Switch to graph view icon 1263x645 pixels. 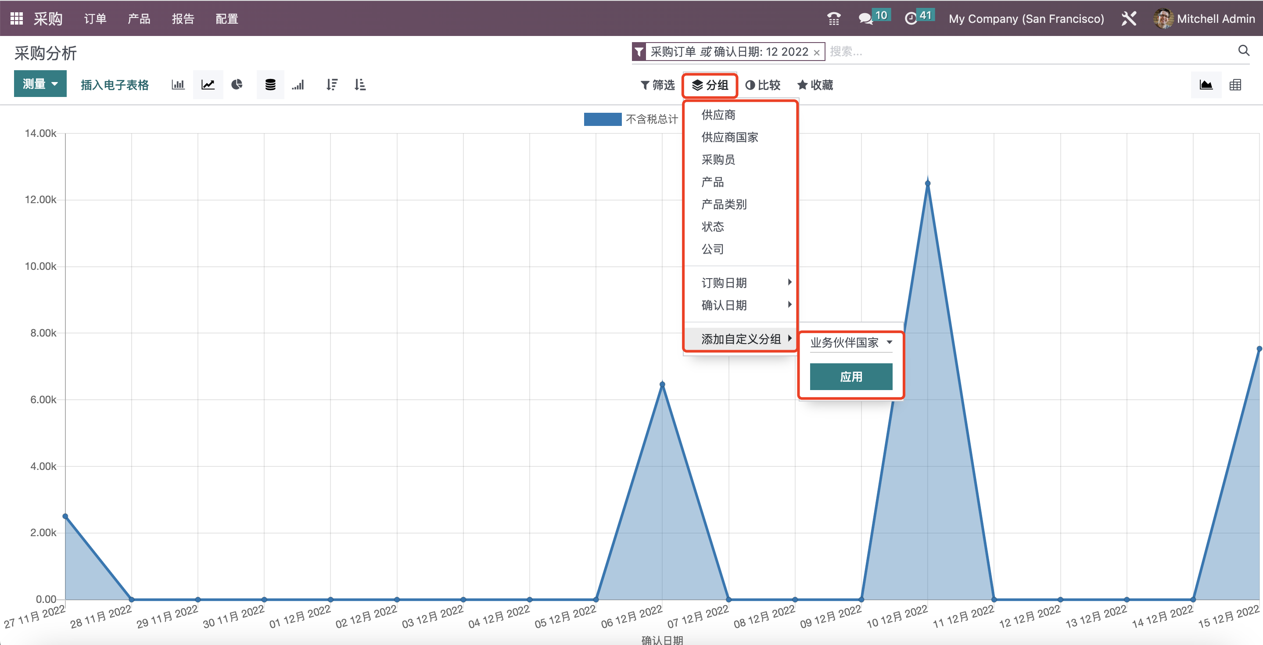1206,85
